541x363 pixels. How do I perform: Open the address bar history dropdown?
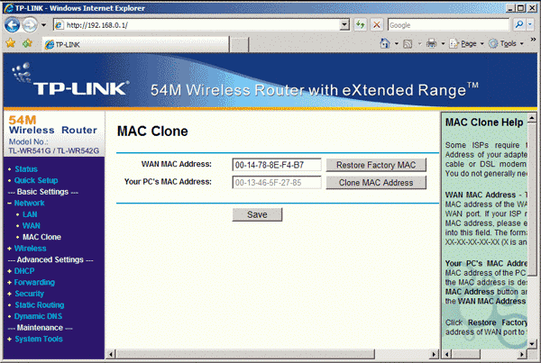click(x=344, y=25)
